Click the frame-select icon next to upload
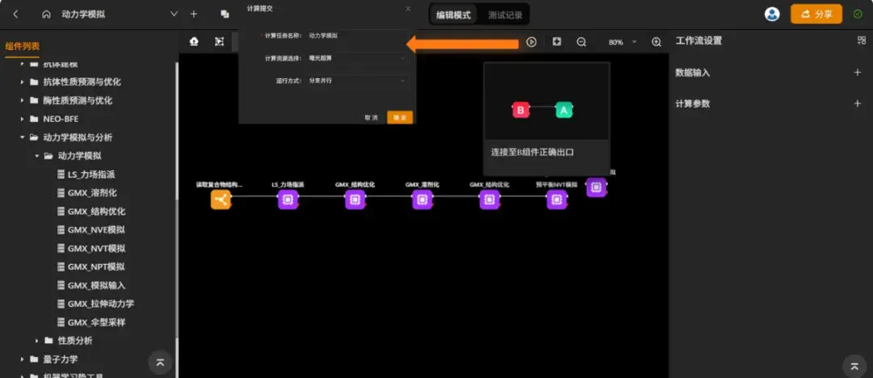Image resolution: width=873 pixels, height=378 pixels. pyautogui.click(x=219, y=42)
